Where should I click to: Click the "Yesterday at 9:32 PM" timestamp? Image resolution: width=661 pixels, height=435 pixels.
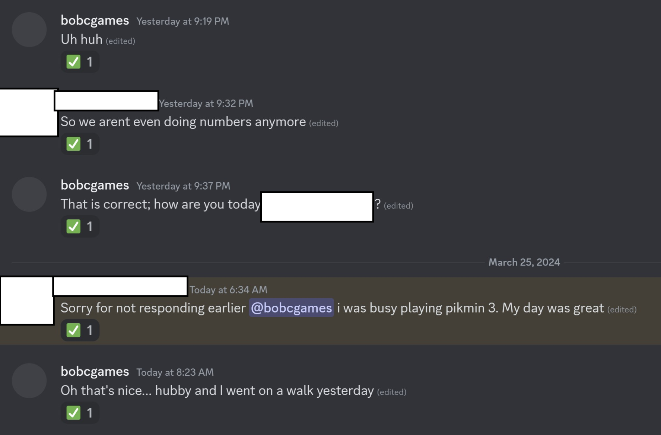tap(206, 104)
